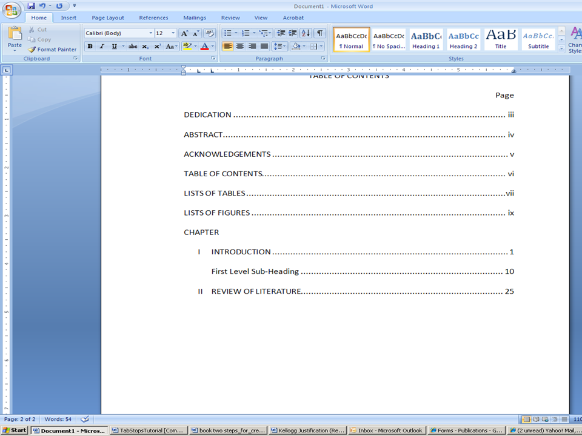Click the Words: 54 status entry
582x436 pixels.
pos(58,419)
